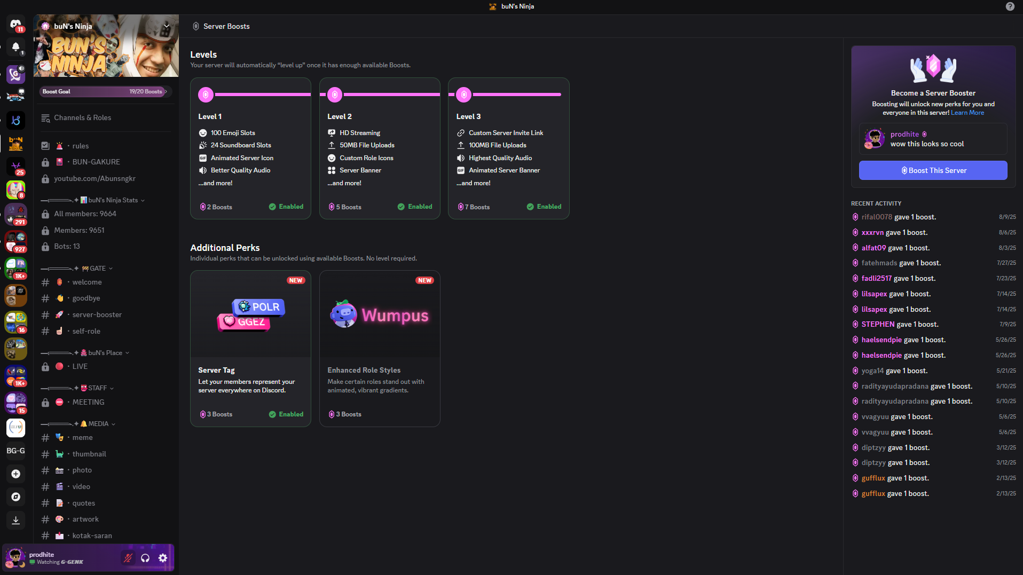Open the server icon with badge 15
The image size is (1023, 575).
click(15, 403)
